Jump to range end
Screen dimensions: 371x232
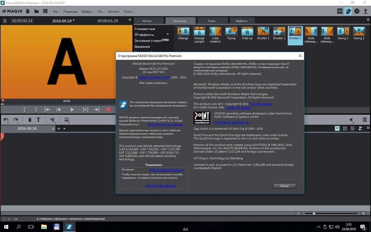97,110
